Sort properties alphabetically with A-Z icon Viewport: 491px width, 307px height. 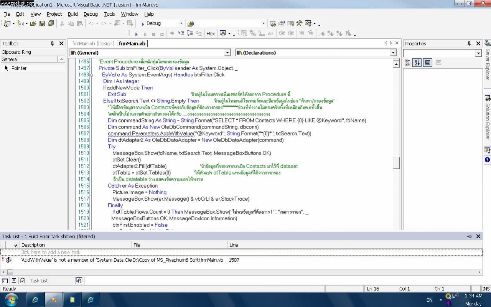(417, 63)
